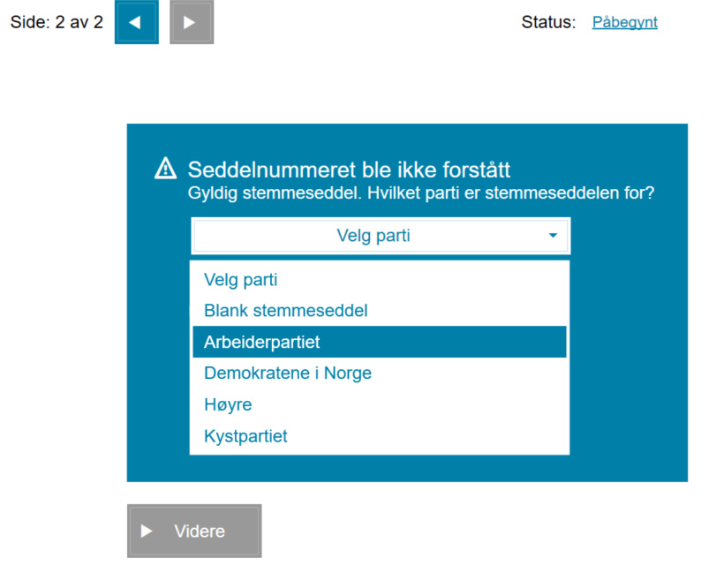
Task: Pick 'Demokratene i Norge' option
Action: tap(288, 373)
